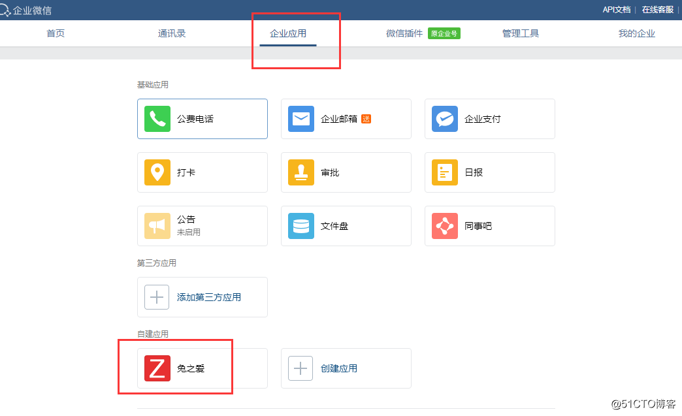This screenshot has width=682, height=416.
Task: Click the 公费电话 app name
Action: [x=195, y=119]
